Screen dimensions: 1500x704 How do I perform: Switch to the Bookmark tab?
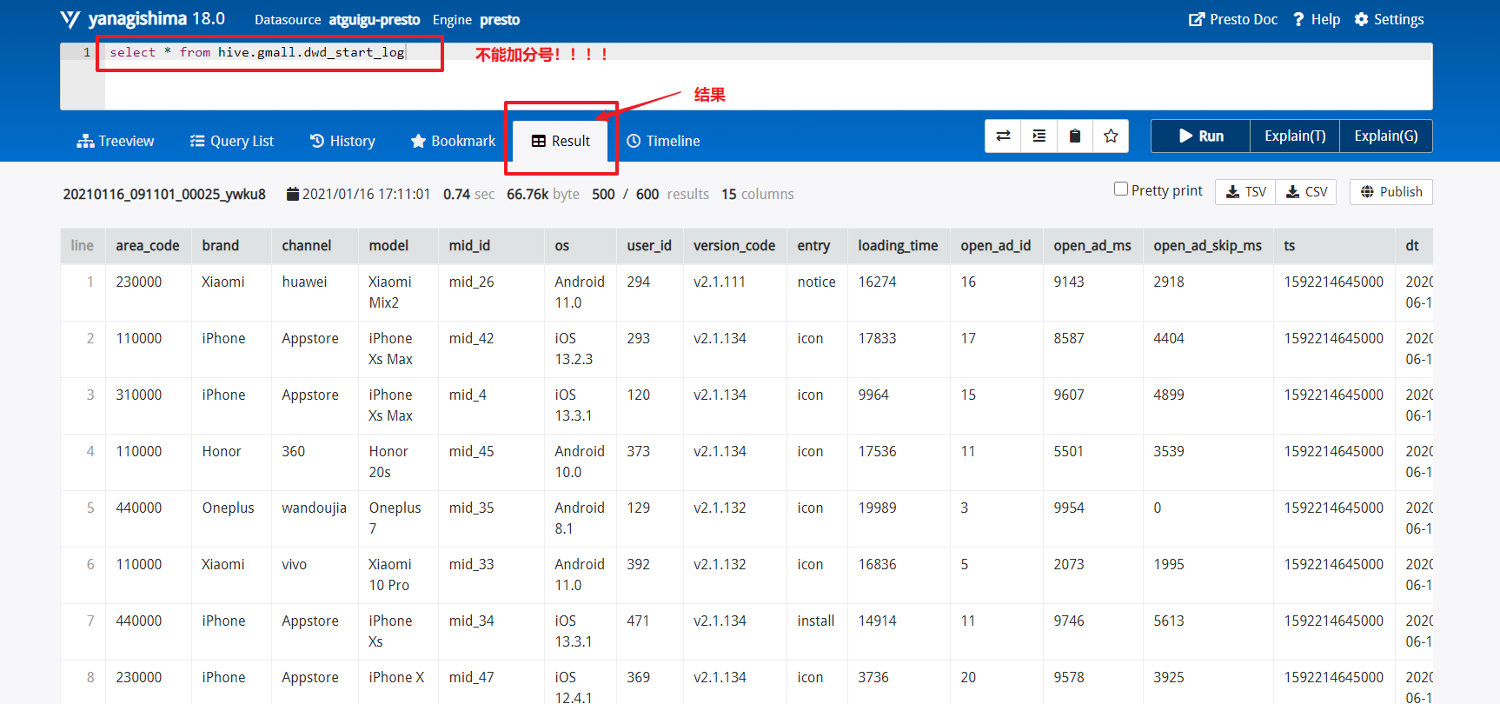(453, 141)
